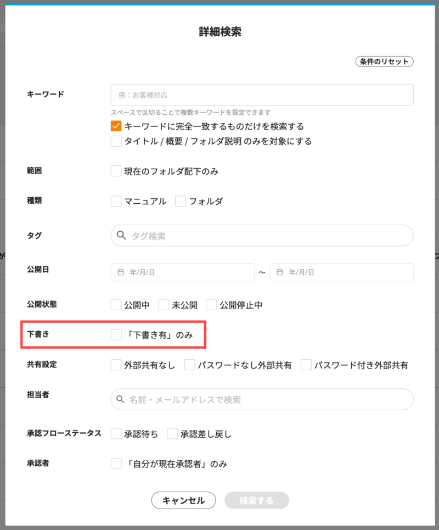Screen dimensions: 439x530
Task: Check 「下書き有」のみ in the highlighted row
Action: pyautogui.click(x=115, y=334)
